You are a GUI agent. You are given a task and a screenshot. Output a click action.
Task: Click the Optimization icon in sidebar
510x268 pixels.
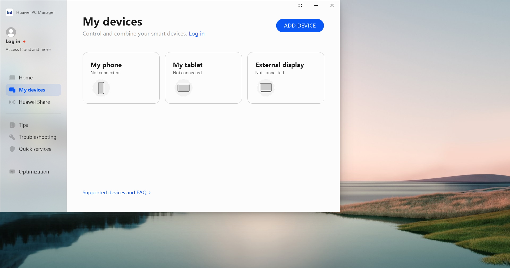point(12,172)
